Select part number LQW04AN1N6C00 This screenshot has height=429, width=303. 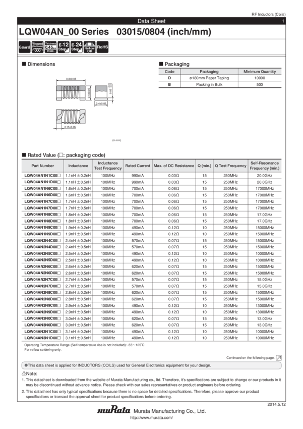(x=42, y=189)
